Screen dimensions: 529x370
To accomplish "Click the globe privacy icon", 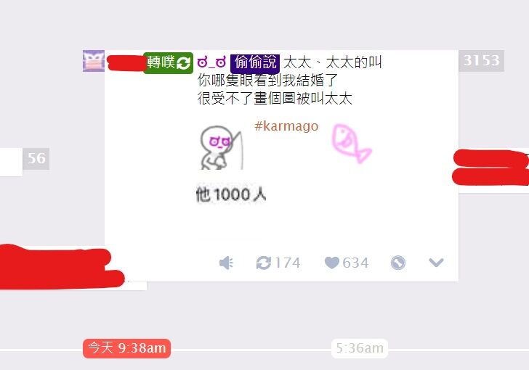I will (x=398, y=263).
